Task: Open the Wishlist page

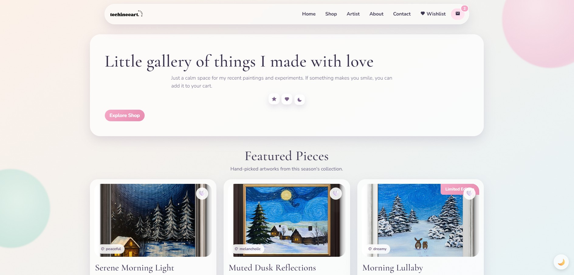Action: pos(433,14)
